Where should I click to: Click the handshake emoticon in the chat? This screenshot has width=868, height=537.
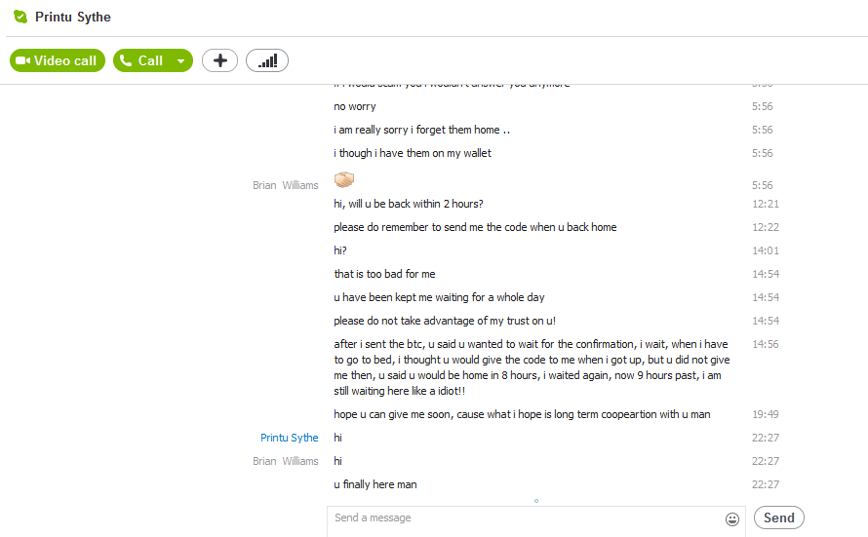coord(343,180)
